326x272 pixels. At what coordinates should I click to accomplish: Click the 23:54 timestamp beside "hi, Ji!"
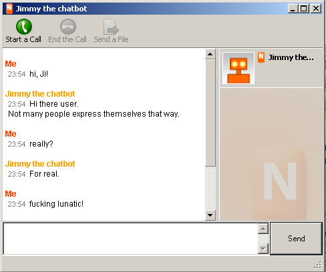[x=17, y=74]
